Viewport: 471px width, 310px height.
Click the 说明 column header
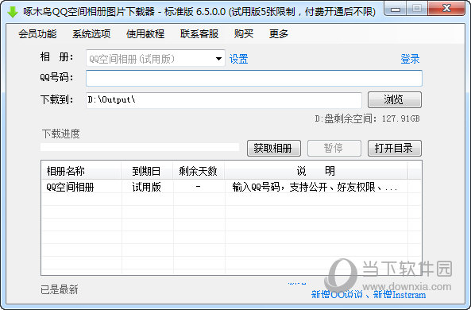[x=316, y=171]
